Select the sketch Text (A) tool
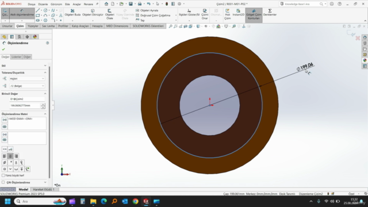Screen dimensions: 368x207 click(60, 16)
